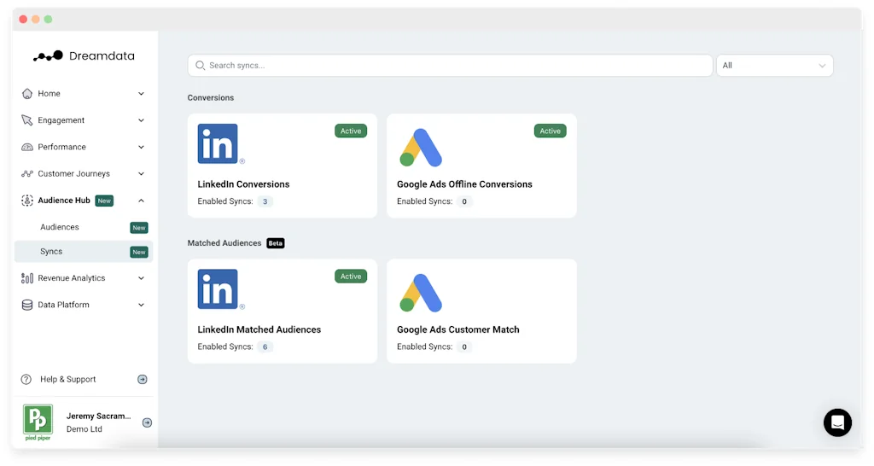
Task: Click the zero syncs count on Offline Conversions
Action: pyautogui.click(x=464, y=201)
